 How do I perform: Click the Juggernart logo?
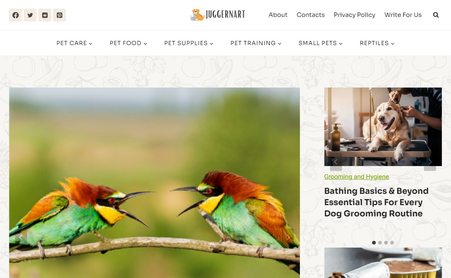[218, 15]
